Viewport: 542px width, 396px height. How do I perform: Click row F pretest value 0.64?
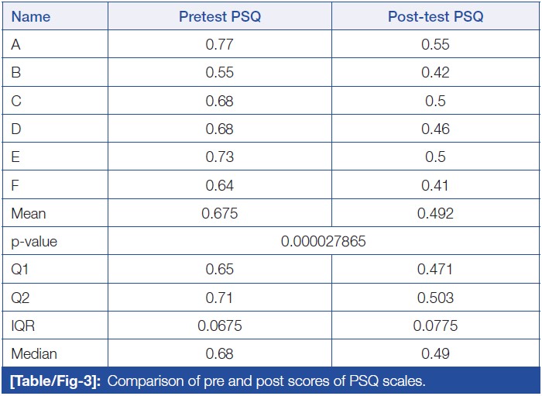click(220, 185)
